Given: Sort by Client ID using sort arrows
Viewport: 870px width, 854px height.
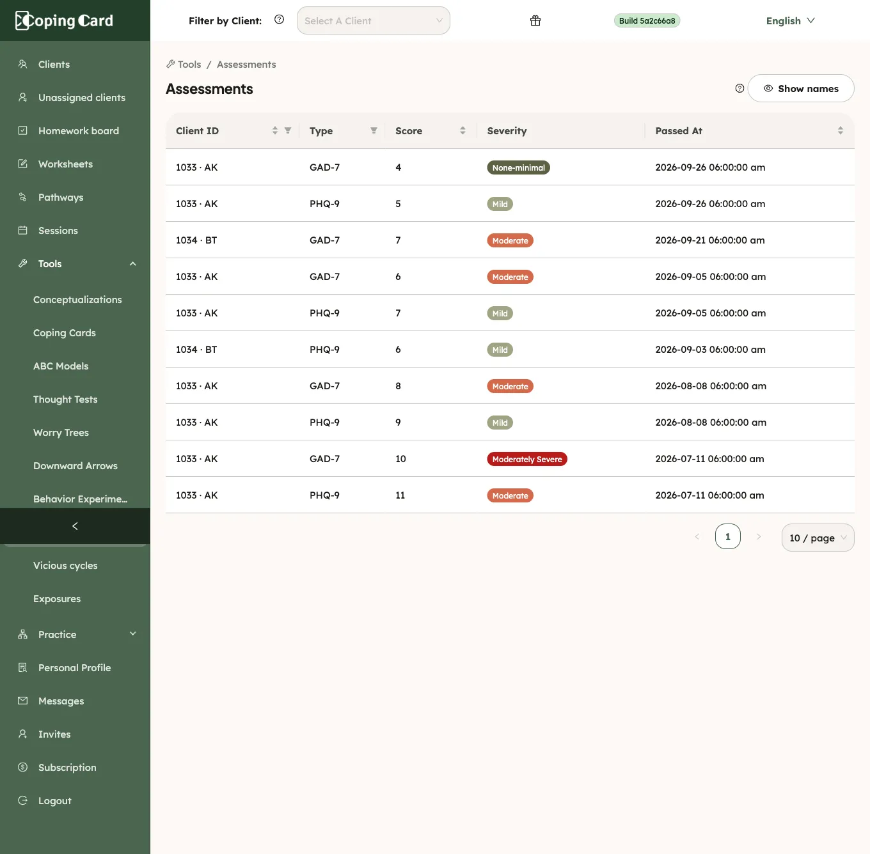Looking at the screenshot, I should (275, 130).
